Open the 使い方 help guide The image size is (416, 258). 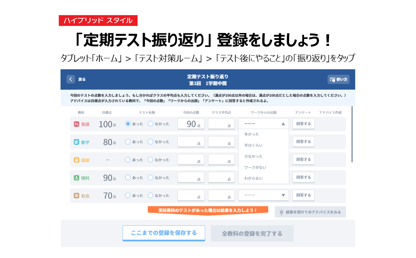tap(338, 80)
